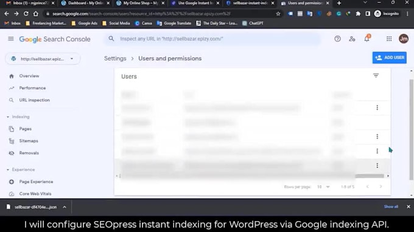414x232 pixels.
Task: Close the downloads bar
Action: [x=408, y=206]
